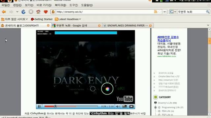This screenshot has height=118, width=211.
Task: Pause the YouTube video
Action: [39, 106]
